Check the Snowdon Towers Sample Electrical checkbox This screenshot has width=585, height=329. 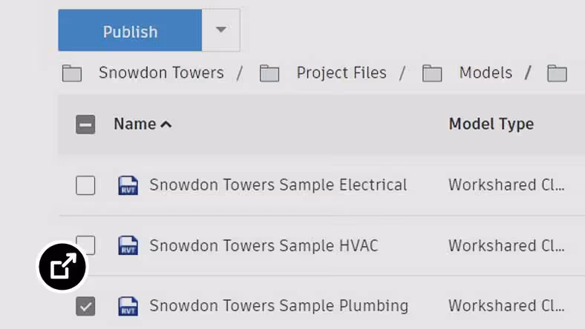[85, 185]
